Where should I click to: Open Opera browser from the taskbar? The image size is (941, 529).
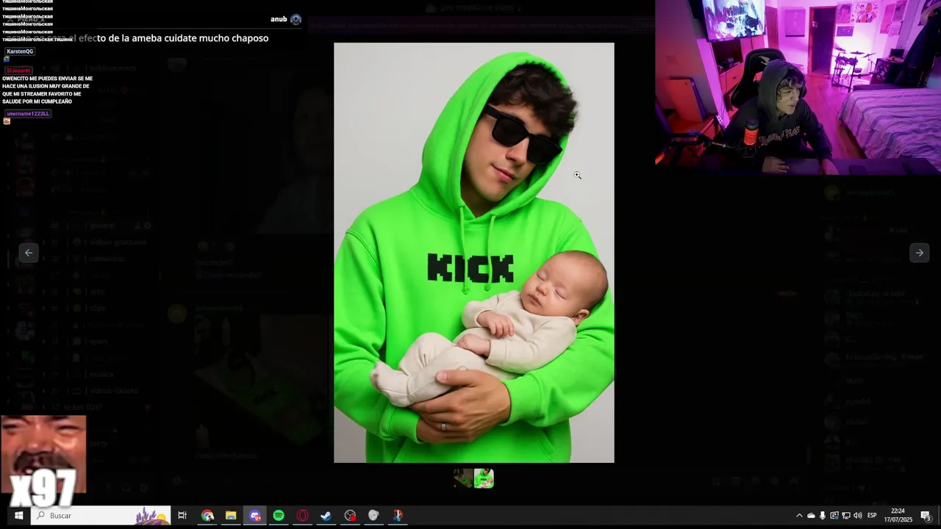302,515
